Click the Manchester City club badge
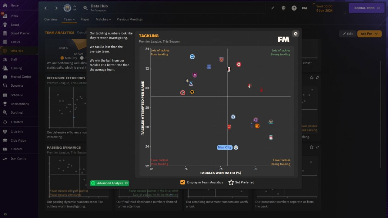The image size is (388, 218). (x=67, y=8)
